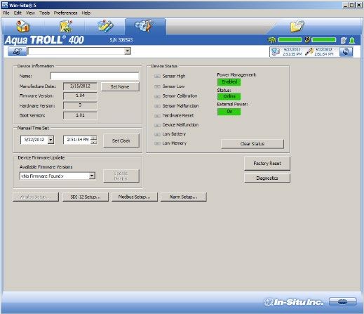Click the battery level green bar

(x=324, y=40)
